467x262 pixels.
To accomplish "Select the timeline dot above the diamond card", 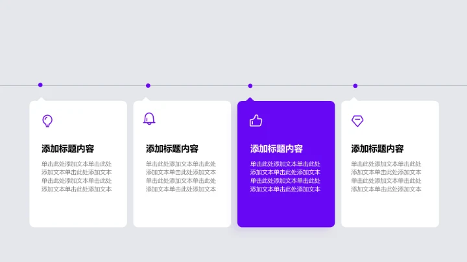I will pyautogui.click(x=355, y=85).
